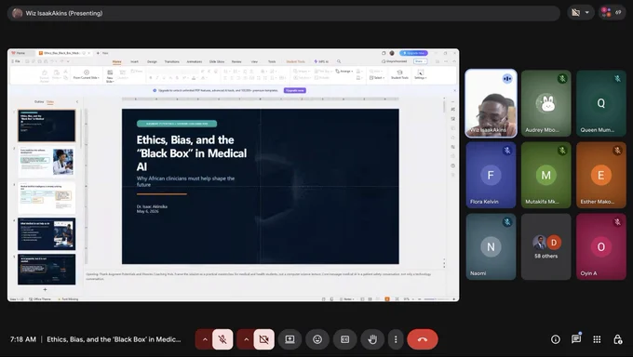Start slideshow From Current Slide
The width and height of the screenshot is (633, 357).
(x=86, y=74)
